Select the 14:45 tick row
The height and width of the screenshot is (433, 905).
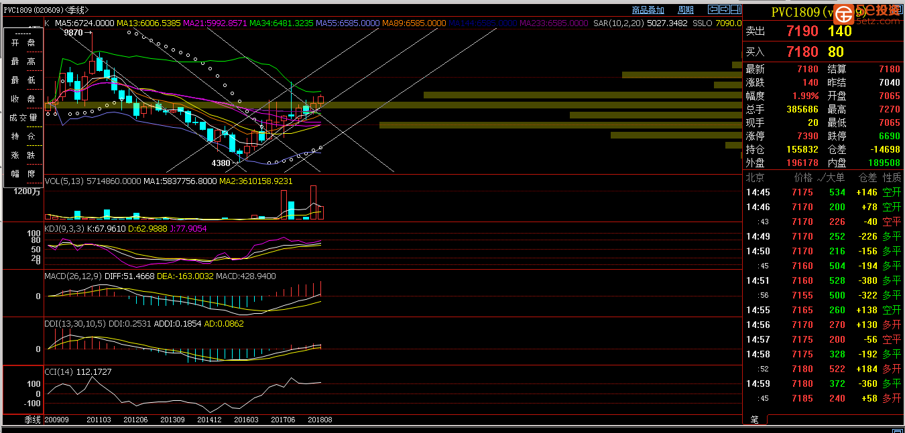point(824,192)
